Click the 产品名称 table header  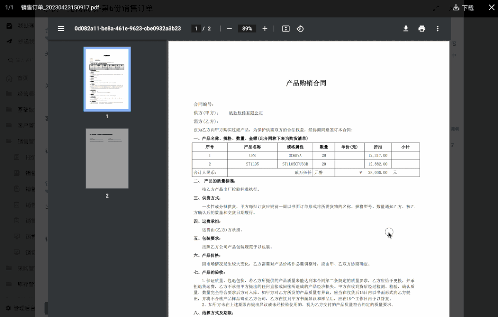252,147
